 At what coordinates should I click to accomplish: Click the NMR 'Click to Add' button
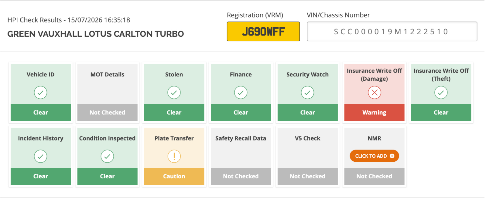(374, 156)
